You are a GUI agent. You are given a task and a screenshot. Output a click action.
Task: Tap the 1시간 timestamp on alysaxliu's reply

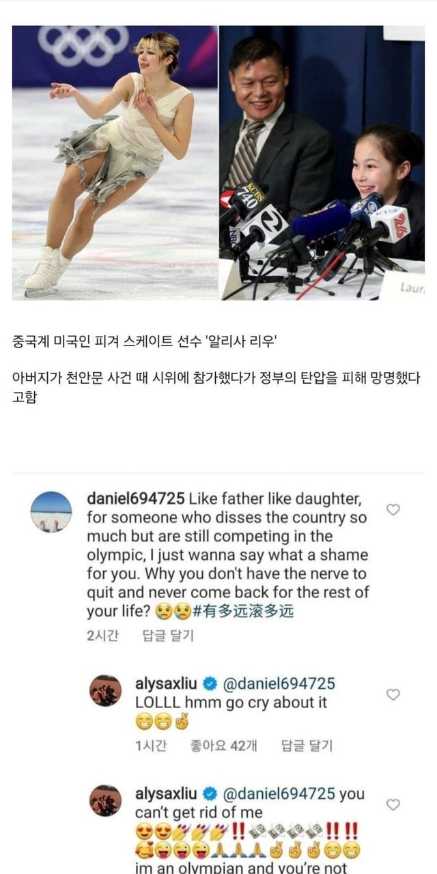click(x=152, y=746)
